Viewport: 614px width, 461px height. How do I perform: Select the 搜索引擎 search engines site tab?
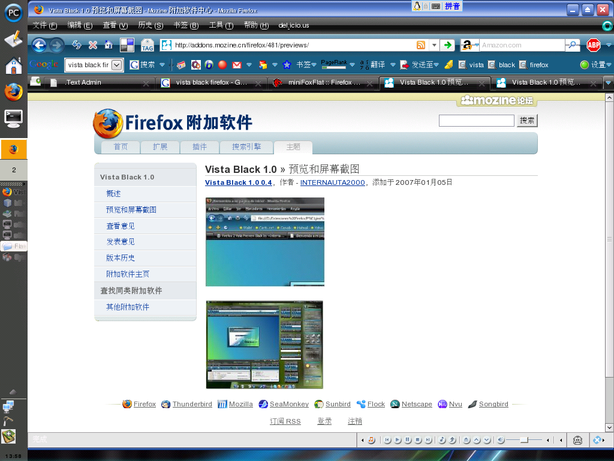[246, 146]
